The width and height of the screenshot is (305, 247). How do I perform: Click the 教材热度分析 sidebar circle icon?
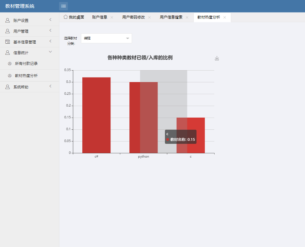(x=9, y=76)
